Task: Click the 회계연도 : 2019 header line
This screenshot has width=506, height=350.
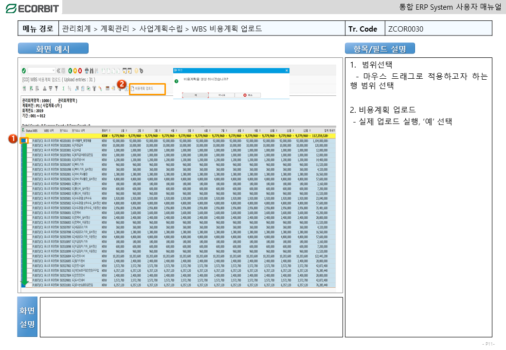Action: click(x=33, y=110)
